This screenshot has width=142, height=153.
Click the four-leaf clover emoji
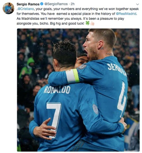(x=87, y=23)
